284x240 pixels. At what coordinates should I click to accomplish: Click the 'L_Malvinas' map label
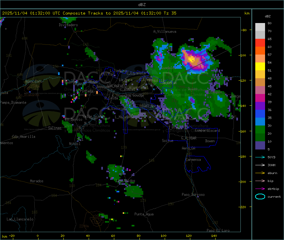pyautogui.click(x=124, y=117)
